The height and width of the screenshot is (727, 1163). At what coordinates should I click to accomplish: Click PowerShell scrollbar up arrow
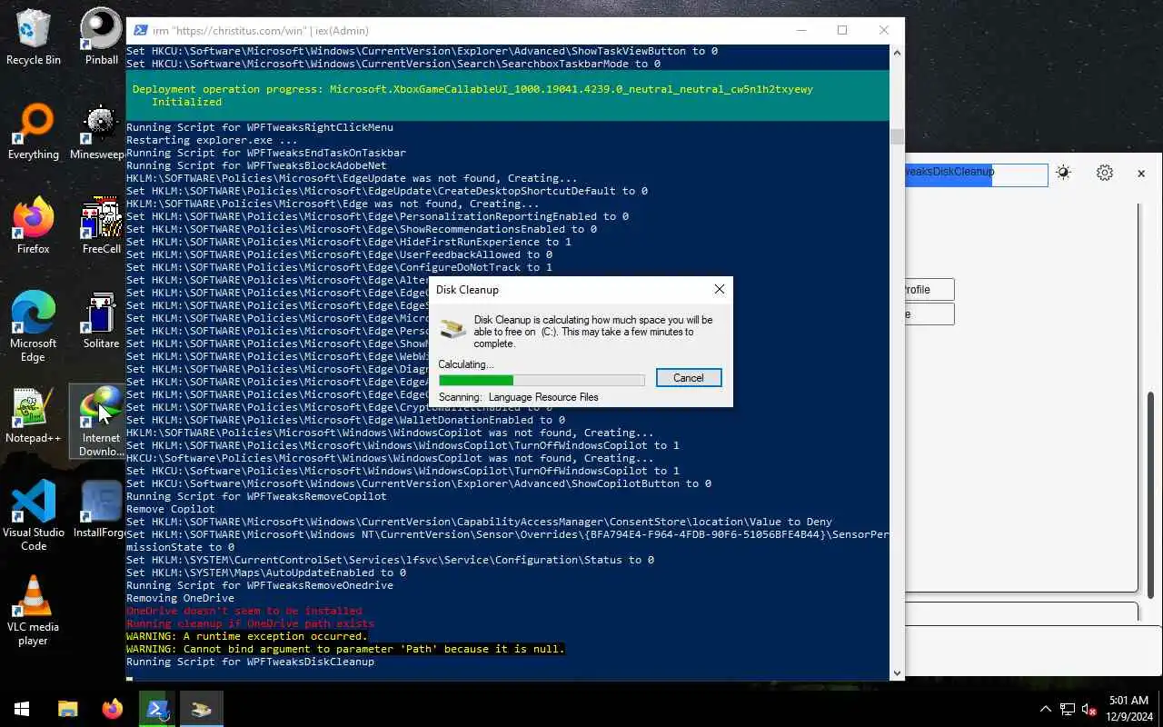click(898, 52)
